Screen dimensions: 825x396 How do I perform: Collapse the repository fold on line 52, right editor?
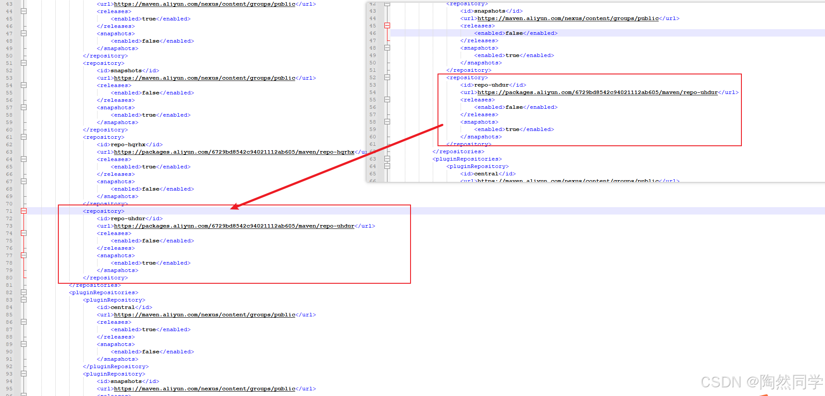(x=387, y=77)
